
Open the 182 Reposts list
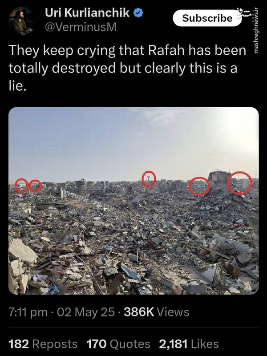(x=43, y=344)
